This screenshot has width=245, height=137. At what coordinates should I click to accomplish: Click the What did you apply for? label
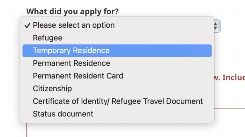72,12
